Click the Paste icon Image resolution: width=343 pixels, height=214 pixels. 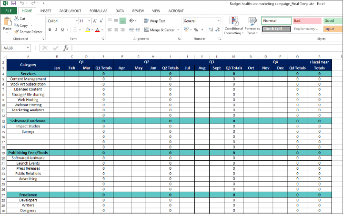(7, 23)
